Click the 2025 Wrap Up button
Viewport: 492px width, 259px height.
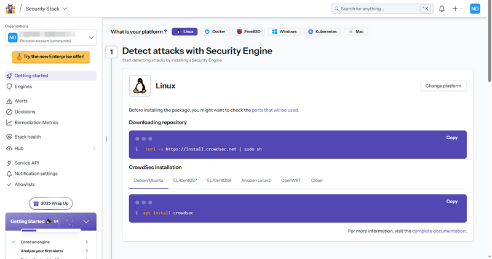tap(51, 204)
